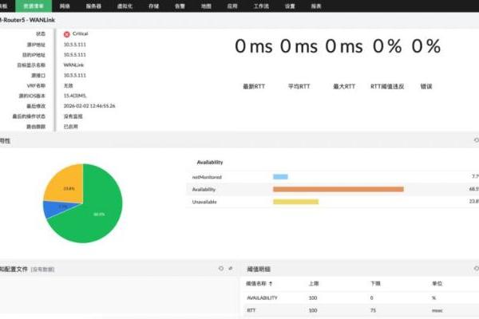Click the '75' lower limit in RTT row
The height and width of the screenshot is (319, 479).
pyautogui.click(x=373, y=310)
